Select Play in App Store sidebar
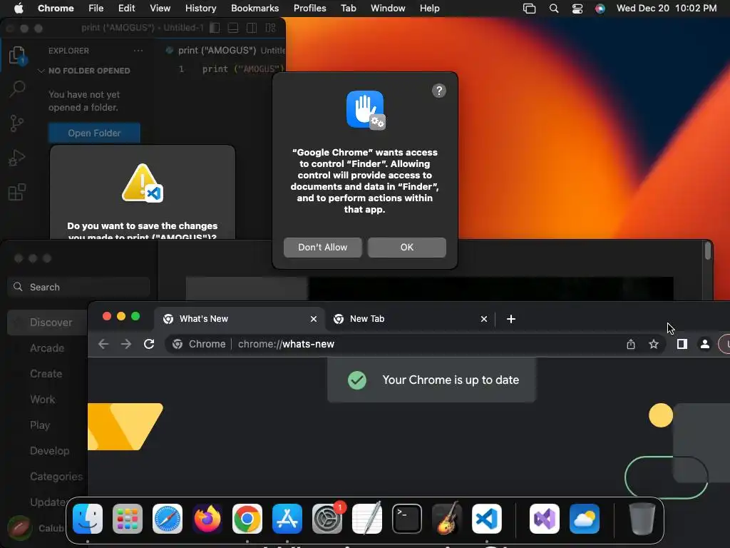This screenshot has height=548, width=730. (40, 425)
